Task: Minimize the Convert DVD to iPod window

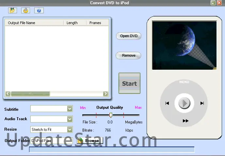Action: [213, 3]
